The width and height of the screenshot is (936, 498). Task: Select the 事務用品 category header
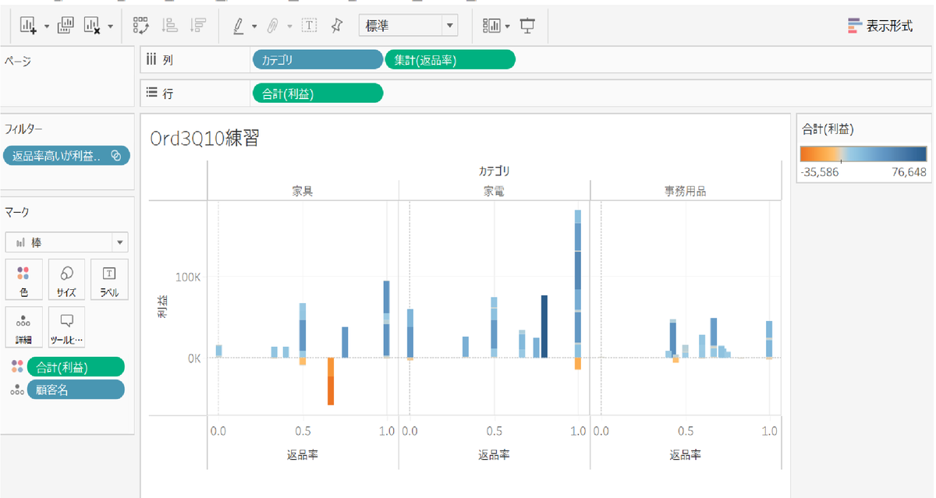pos(686,191)
